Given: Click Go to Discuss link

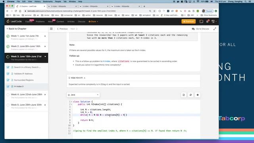Looking at the screenshot, I should [200, 29].
